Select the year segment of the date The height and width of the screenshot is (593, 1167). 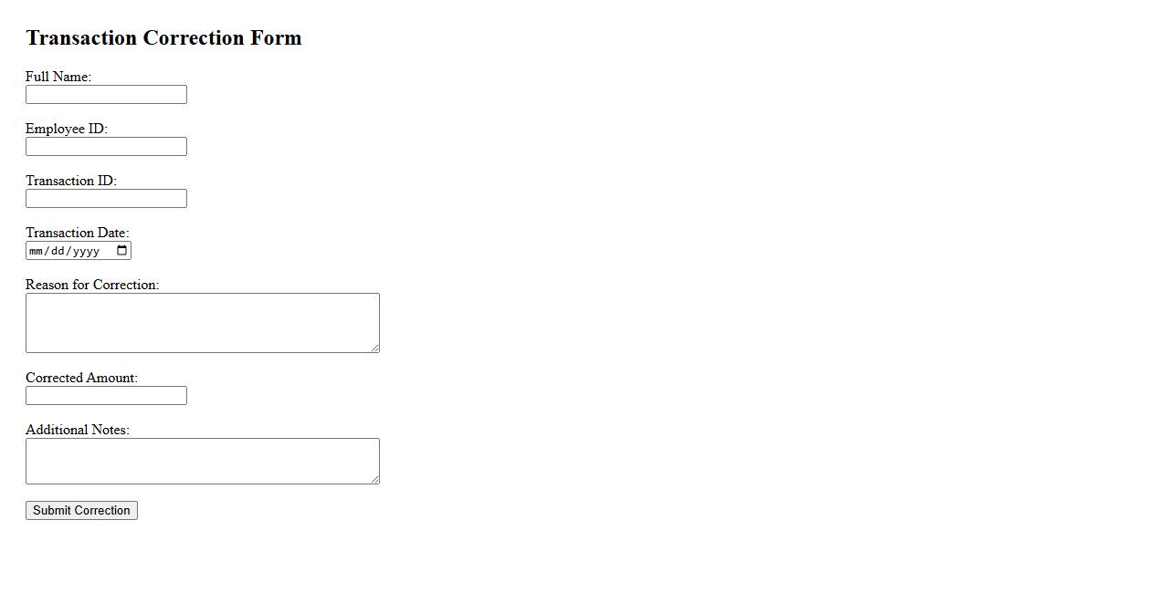click(x=86, y=251)
